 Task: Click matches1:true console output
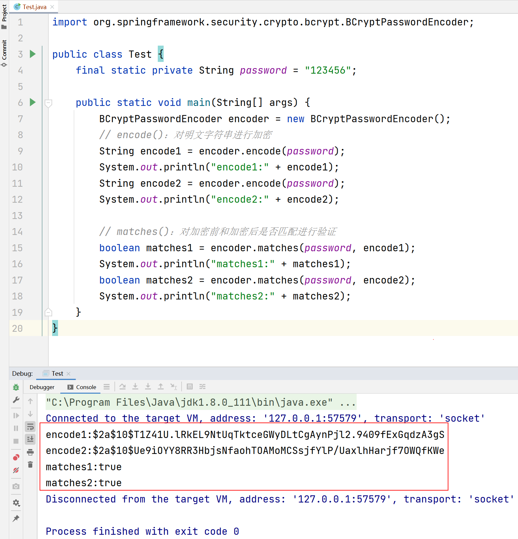click(84, 467)
